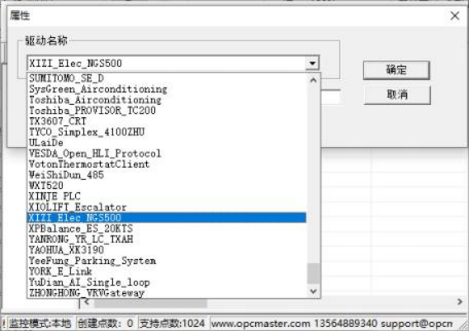Click the driver name field showing XIZI_Elec_NGS500
Viewport: 469px width, 331px height.
(166, 64)
